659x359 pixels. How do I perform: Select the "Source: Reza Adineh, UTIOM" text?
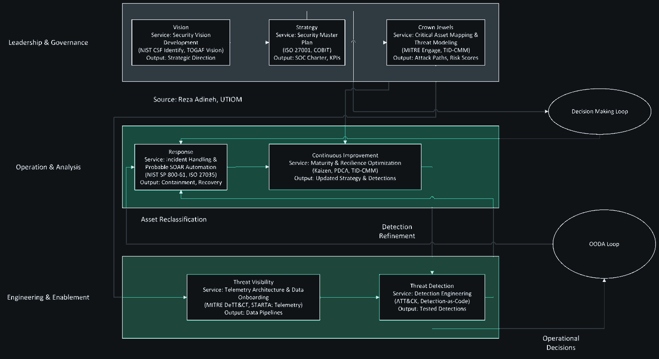coord(197,99)
